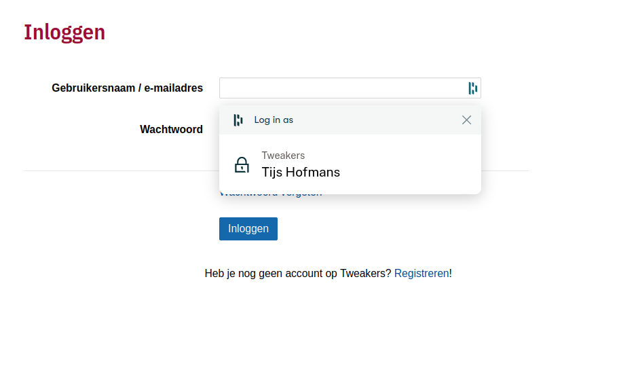Click the Log in as header text
Image resolution: width=617 pixels, height=381 pixels.
pyautogui.click(x=274, y=120)
